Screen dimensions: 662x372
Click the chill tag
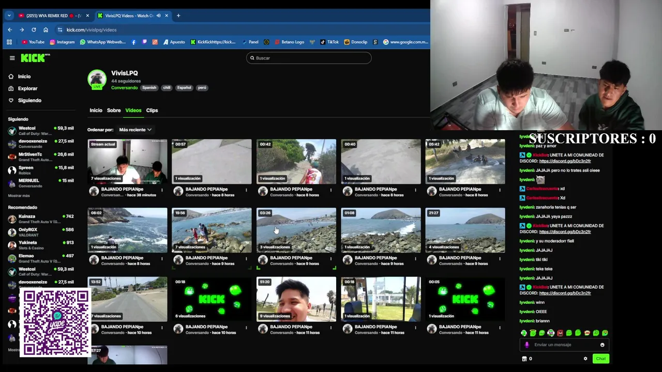point(167,88)
